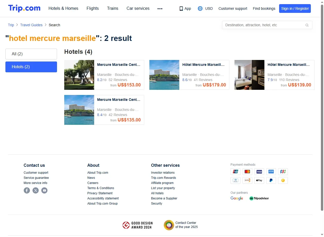324x237 pixels.
Task: Open Investor relations link
Action: click(163, 173)
